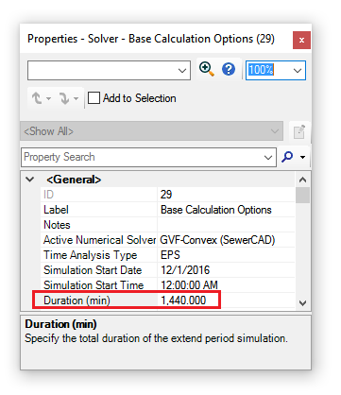341x395 pixels.
Task: Click the Zoom To magnifier icon
Action: tap(207, 69)
